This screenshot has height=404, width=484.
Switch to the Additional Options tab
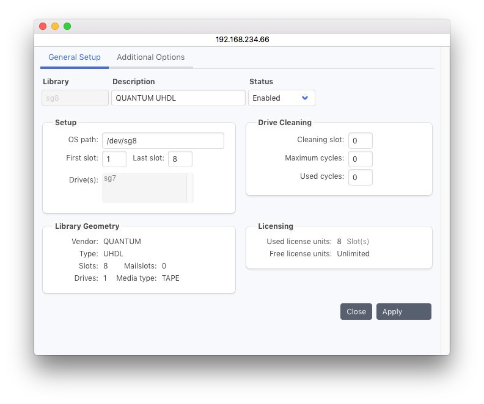[x=150, y=57]
